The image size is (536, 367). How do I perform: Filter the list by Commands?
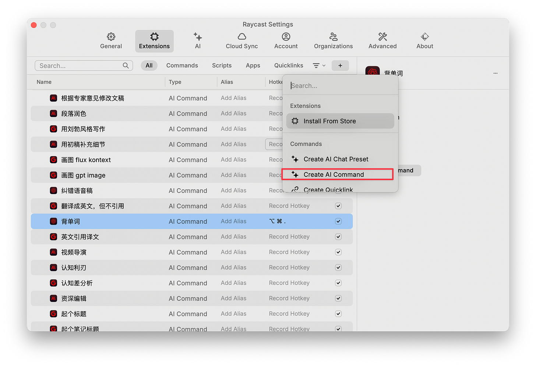point(182,65)
